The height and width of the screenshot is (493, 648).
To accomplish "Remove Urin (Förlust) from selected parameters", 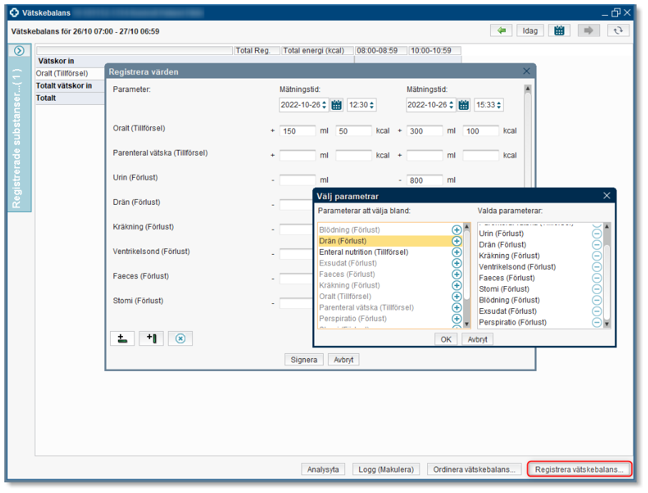I will tap(597, 233).
